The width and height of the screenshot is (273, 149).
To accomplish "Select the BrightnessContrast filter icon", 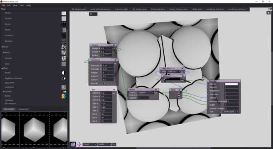I will point(64,78).
